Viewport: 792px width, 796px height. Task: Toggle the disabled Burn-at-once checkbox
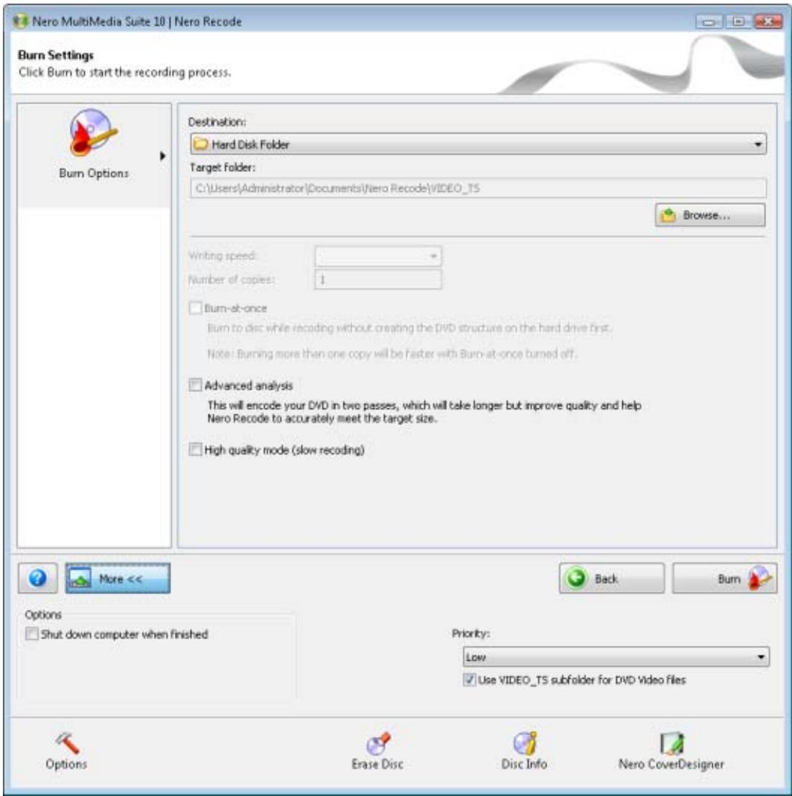tap(196, 308)
